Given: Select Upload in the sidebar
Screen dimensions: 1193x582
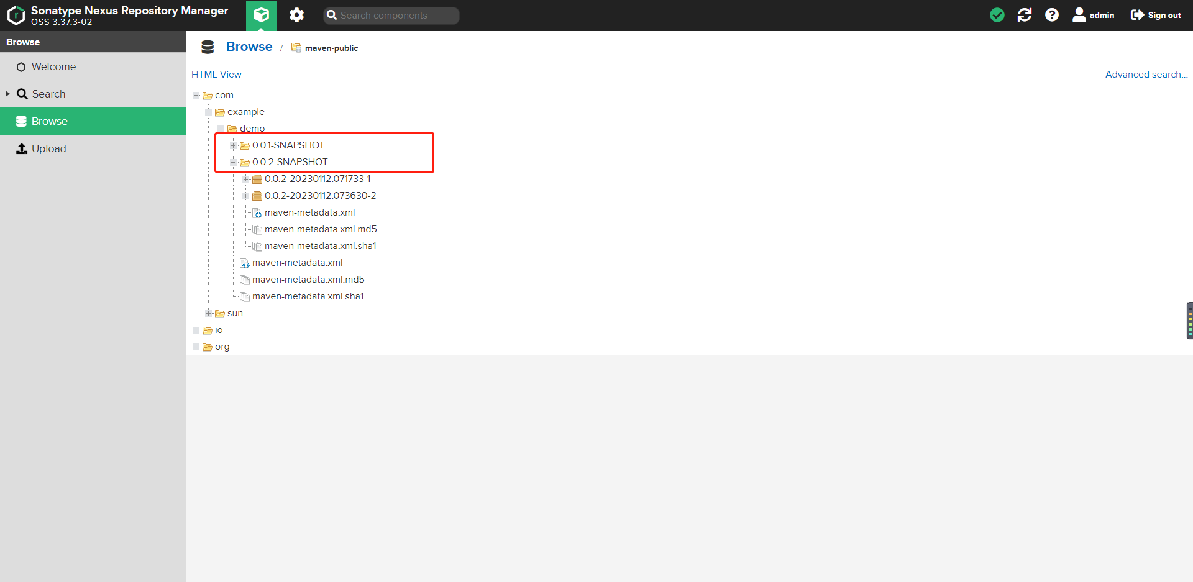Looking at the screenshot, I should [93, 148].
